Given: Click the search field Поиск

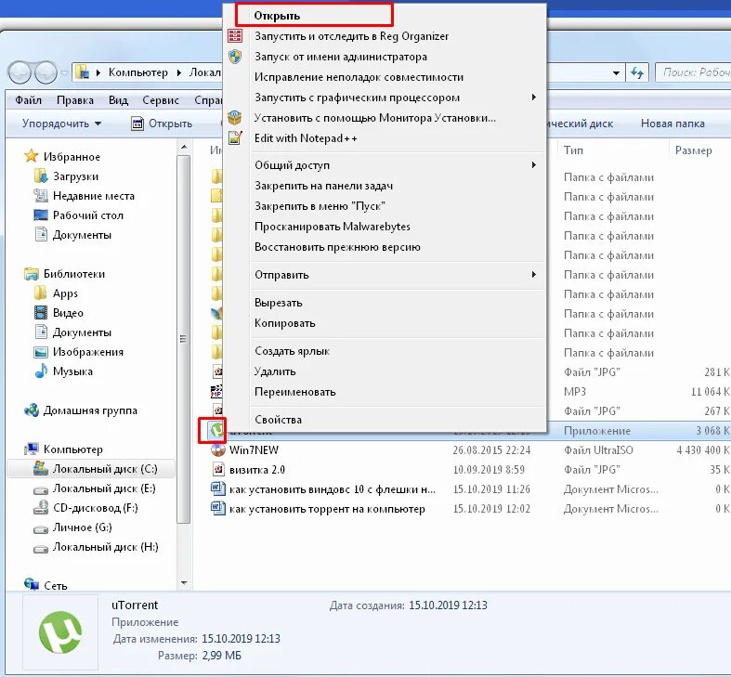Looking at the screenshot, I should click(693, 72).
